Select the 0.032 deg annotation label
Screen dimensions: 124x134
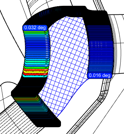point(35,27)
